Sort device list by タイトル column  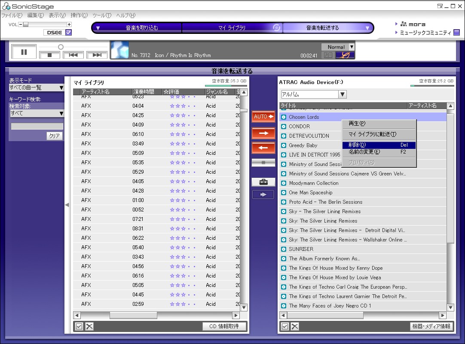[x=343, y=106]
